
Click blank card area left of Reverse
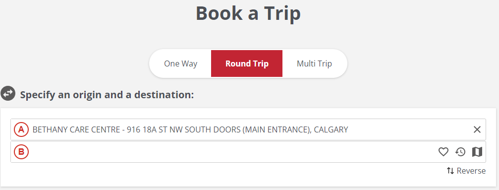pyautogui.click(x=223, y=174)
